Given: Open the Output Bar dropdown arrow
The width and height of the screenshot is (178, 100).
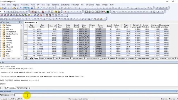Looking at the screenshot, I should [177, 62].
